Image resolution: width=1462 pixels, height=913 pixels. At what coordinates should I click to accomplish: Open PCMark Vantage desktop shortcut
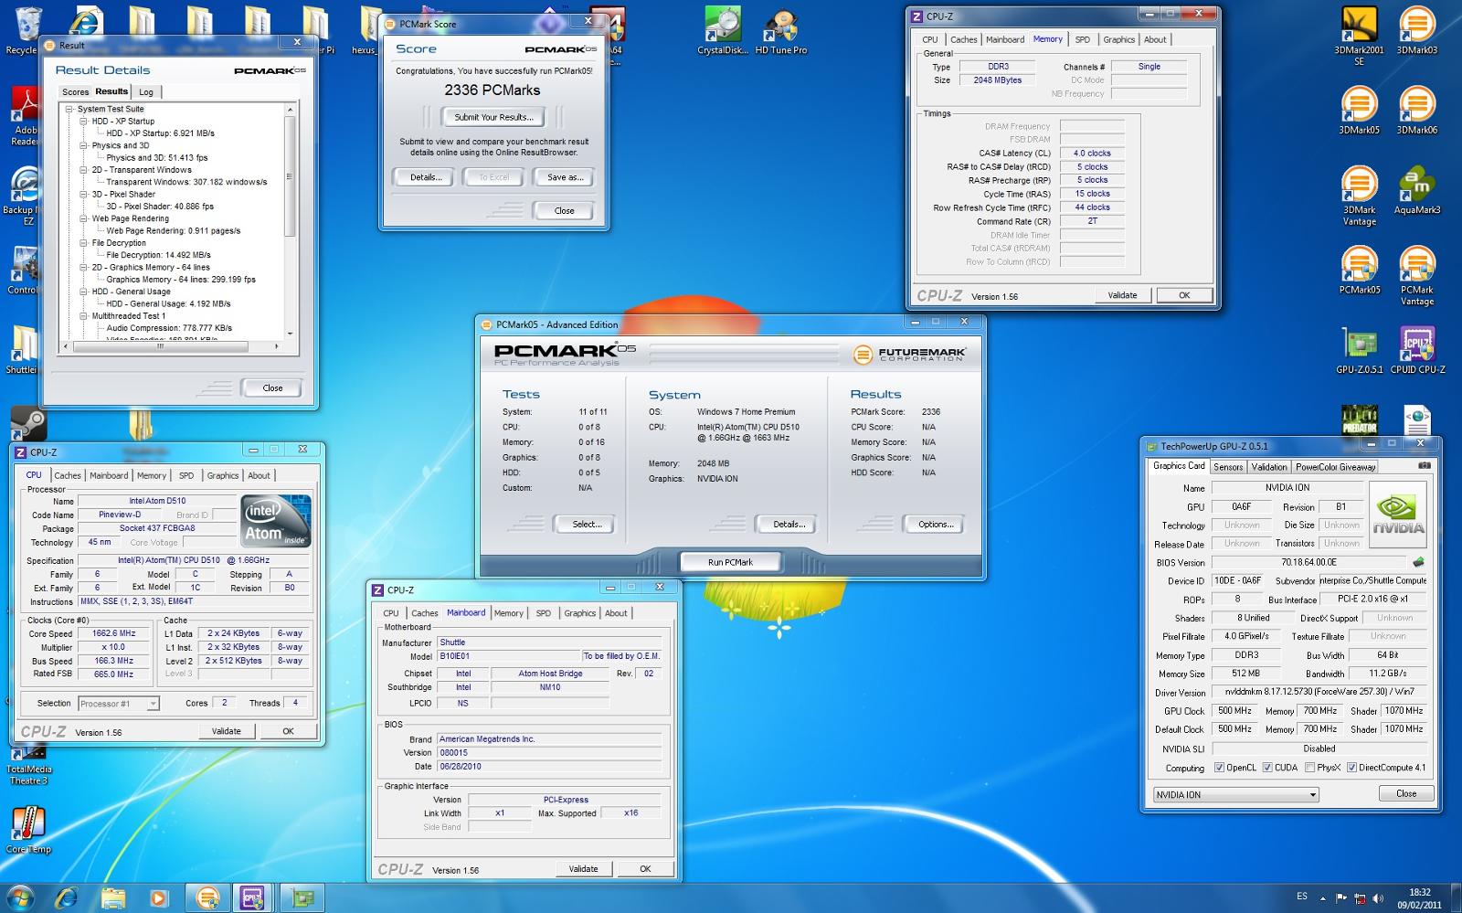pyautogui.click(x=1416, y=275)
